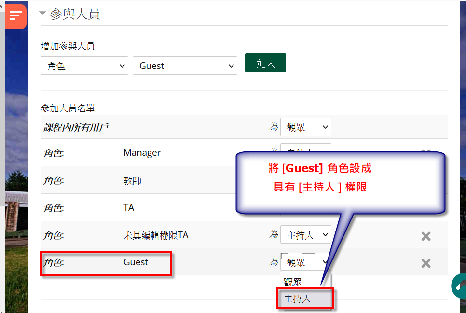
Task: Click the 參與人員 section heading
Action: coord(75,14)
